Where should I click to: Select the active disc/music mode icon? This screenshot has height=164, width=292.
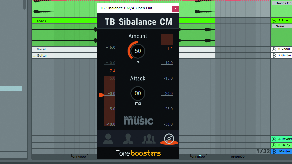(x=169, y=139)
